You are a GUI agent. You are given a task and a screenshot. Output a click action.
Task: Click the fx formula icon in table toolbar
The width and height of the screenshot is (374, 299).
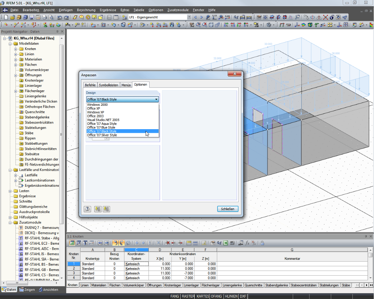(x=247, y=243)
